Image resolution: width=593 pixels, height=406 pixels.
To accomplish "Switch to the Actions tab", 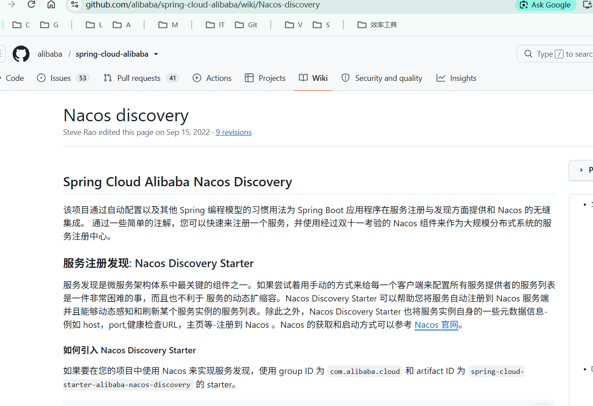I will [x=212, y=78].
